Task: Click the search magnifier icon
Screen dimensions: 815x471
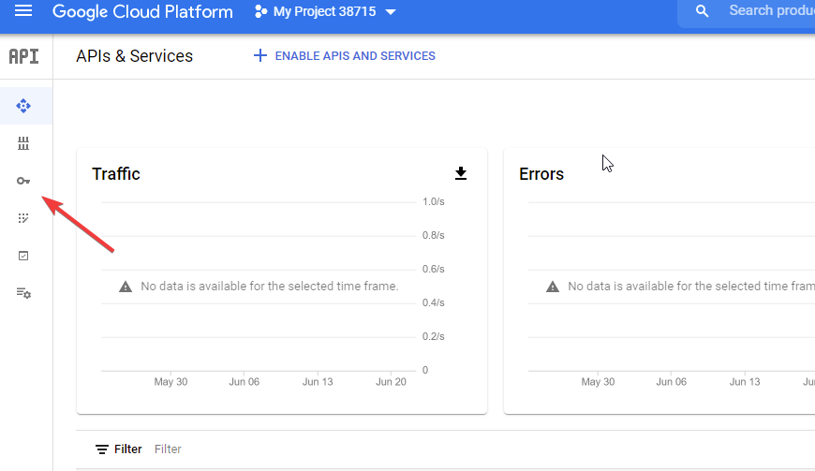Action: click(703, 11)
